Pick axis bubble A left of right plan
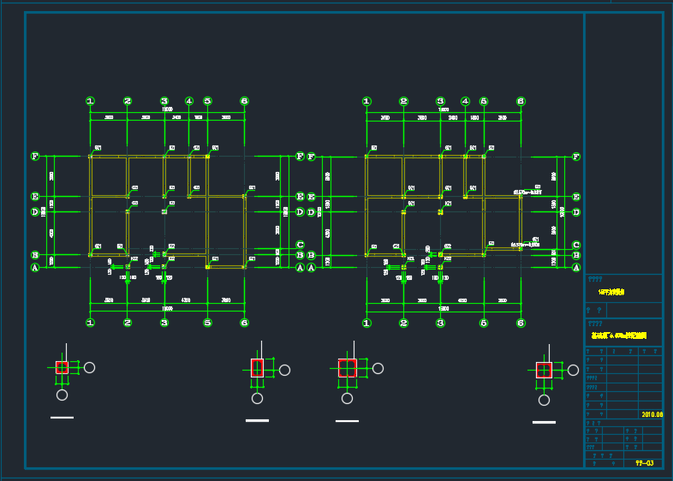Screen dimensions: 673x481 (312, 268)
